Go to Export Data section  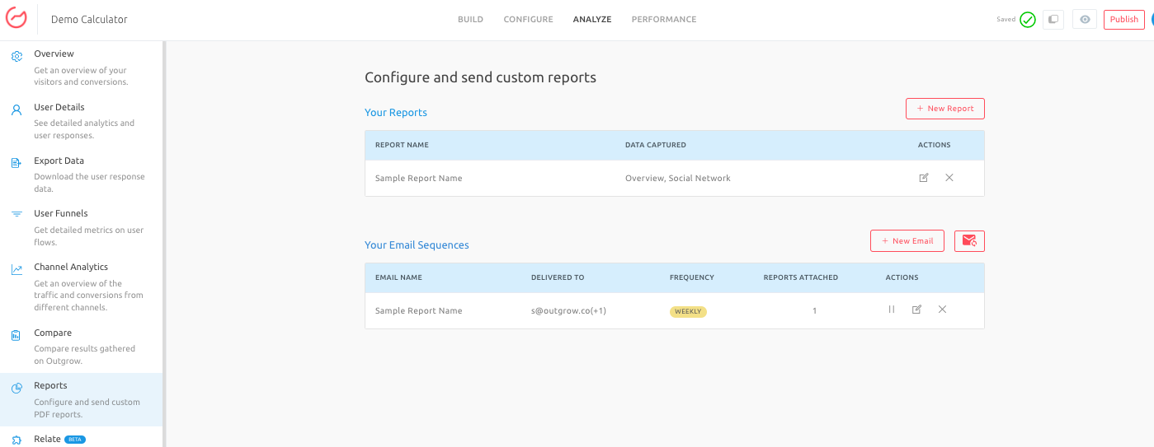pos(81,175)
